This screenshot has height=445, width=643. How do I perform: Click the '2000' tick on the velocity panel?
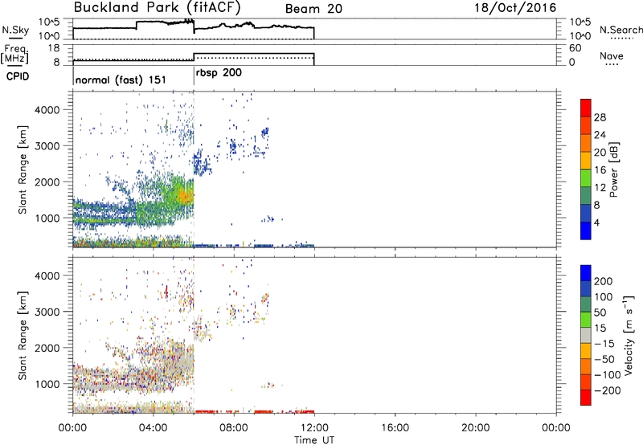47,348
